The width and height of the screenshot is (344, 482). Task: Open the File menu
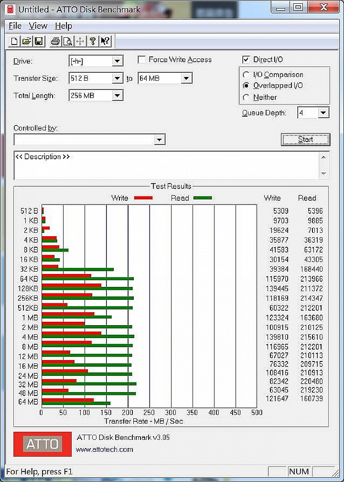tap(15, 26)
